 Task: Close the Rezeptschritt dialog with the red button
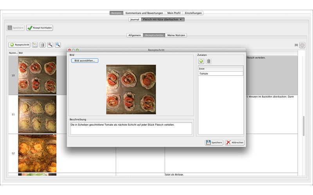pos(70,50)
